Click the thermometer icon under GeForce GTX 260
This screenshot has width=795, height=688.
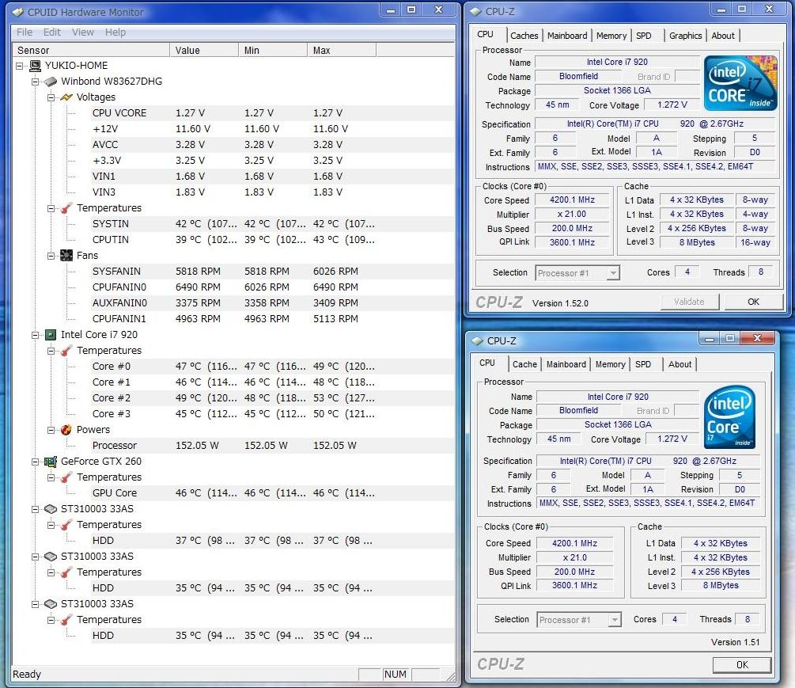point(66,477)
